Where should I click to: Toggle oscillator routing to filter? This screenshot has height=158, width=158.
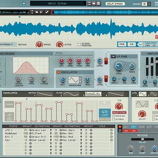click(x=106, y=79)
